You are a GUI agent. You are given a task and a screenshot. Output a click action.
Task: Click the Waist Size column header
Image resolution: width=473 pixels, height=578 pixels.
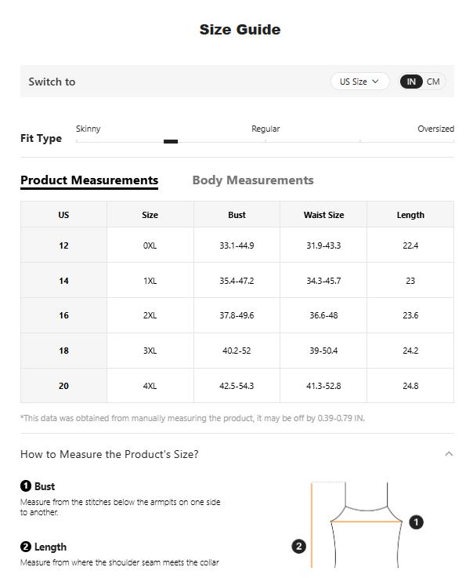323,215
